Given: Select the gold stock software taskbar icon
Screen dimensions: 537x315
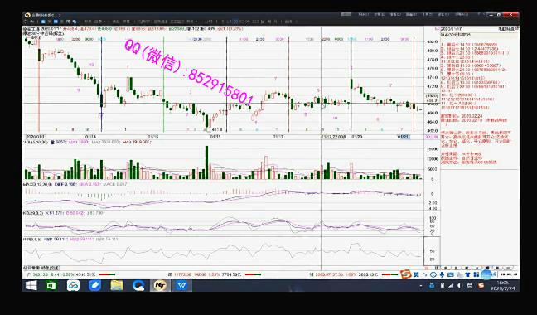Looking at the screenshot, I should (160, 285).
